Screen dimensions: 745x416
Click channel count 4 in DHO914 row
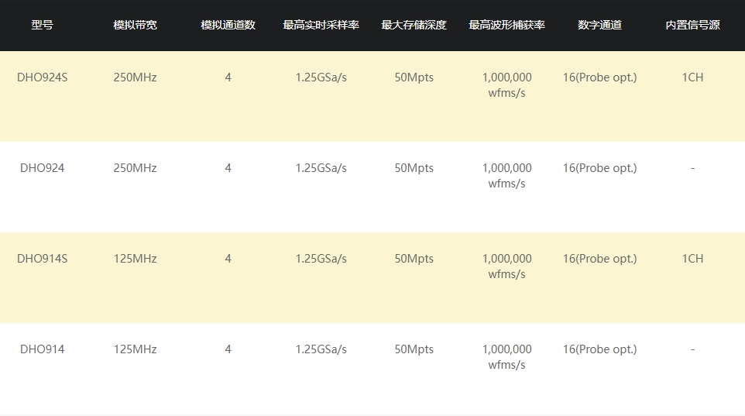228,349
